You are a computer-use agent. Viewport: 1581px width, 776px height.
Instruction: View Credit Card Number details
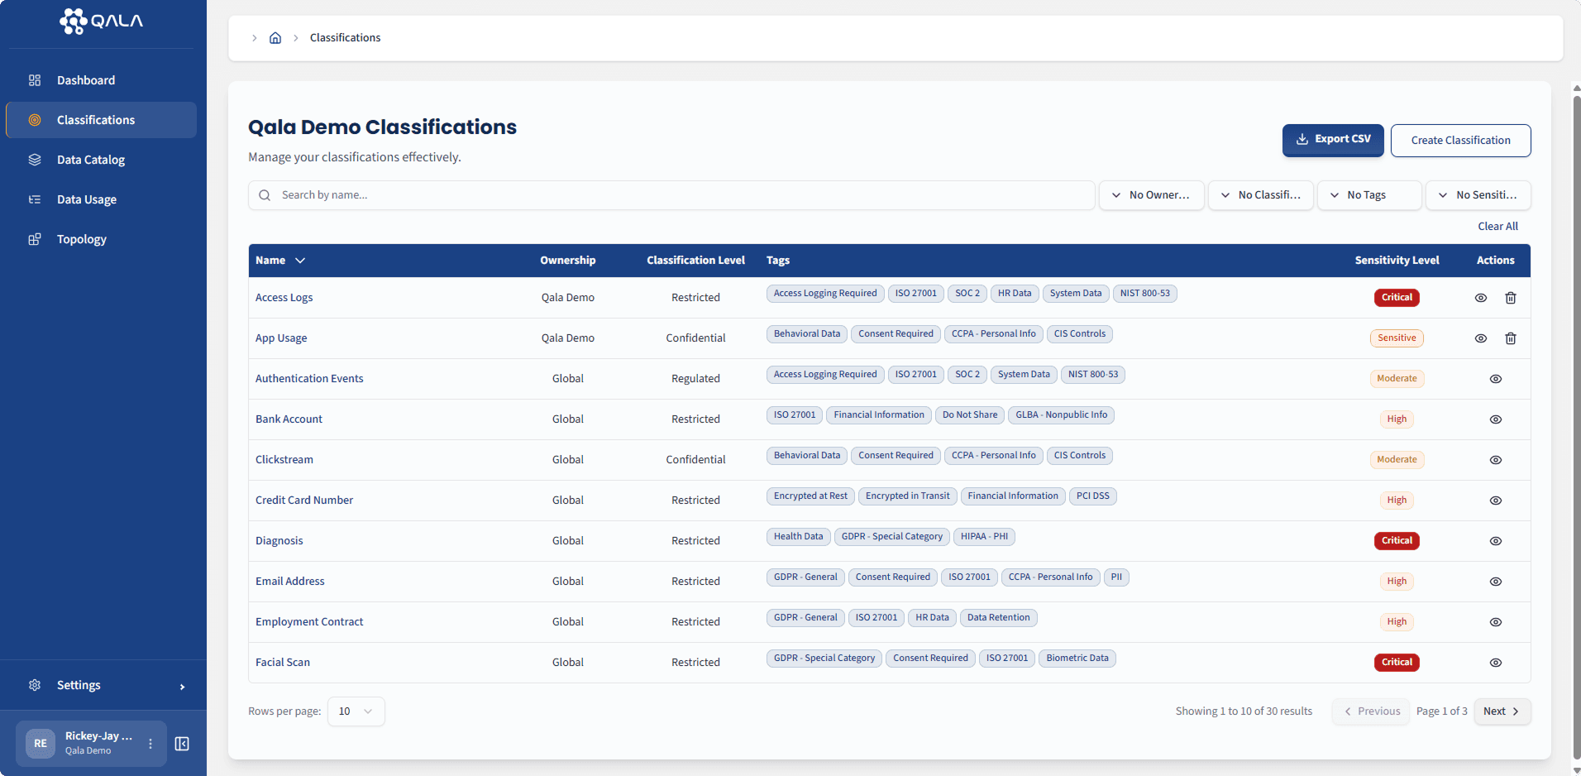[x=1496, y=501]
